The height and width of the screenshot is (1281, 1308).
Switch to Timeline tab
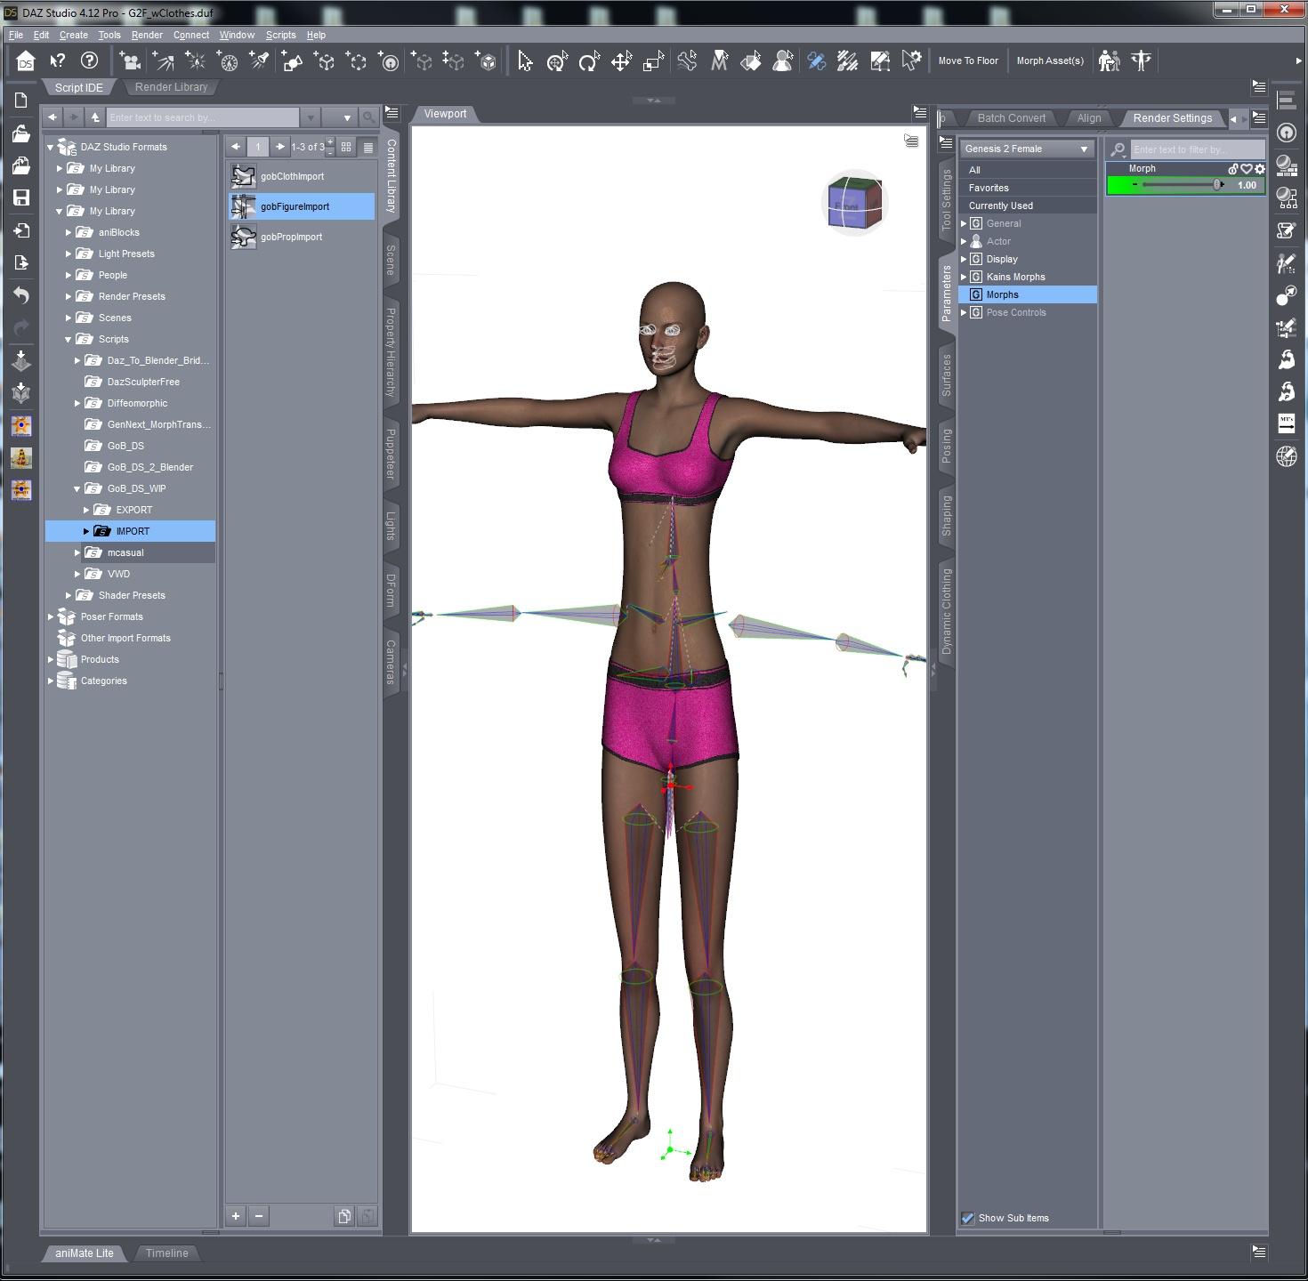click(x=166, y=1253)
